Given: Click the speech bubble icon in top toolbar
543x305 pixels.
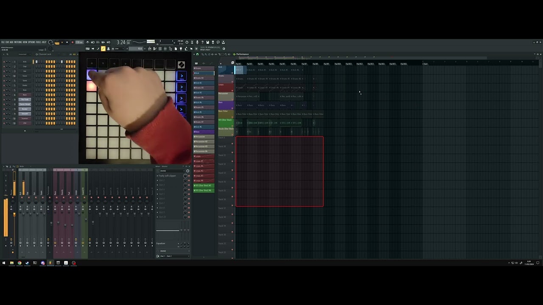Looking at the screenshot, I should pyautogui.click(x=218, y=42).
